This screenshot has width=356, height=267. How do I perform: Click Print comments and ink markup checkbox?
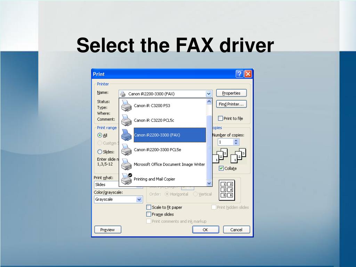[149, 221]
